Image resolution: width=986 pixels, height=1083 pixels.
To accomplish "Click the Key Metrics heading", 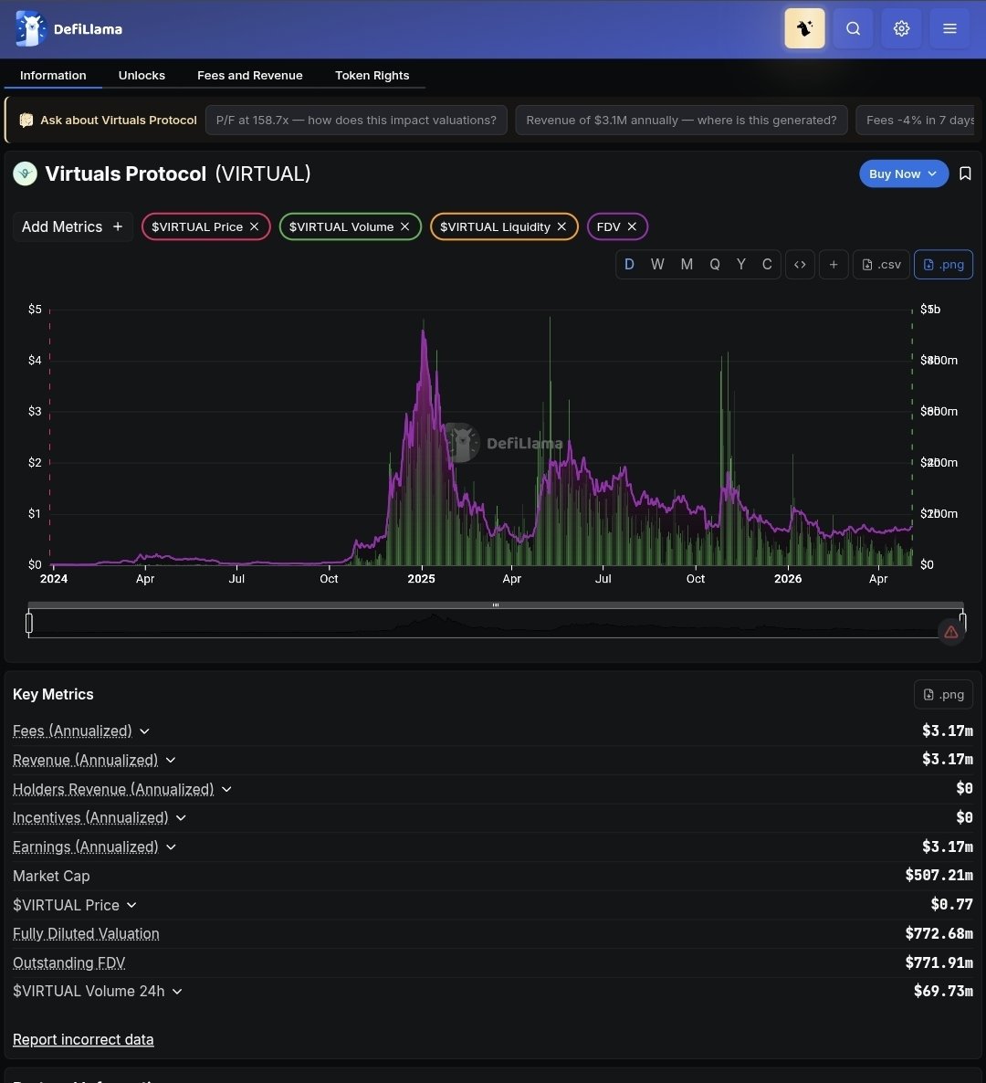I will (53, 694).
